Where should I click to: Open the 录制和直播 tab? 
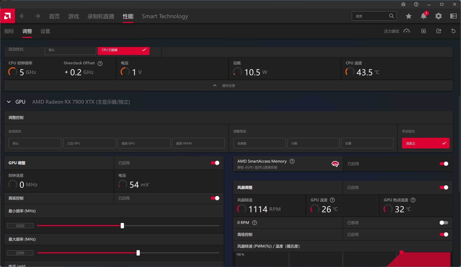tap(101, 16)
